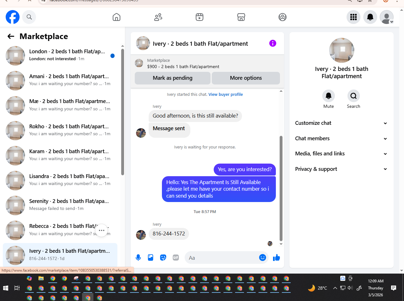Viewport: 404px width, 301px height.
Task: Open conversation information (purple i icon)
Action: (273, 43)
